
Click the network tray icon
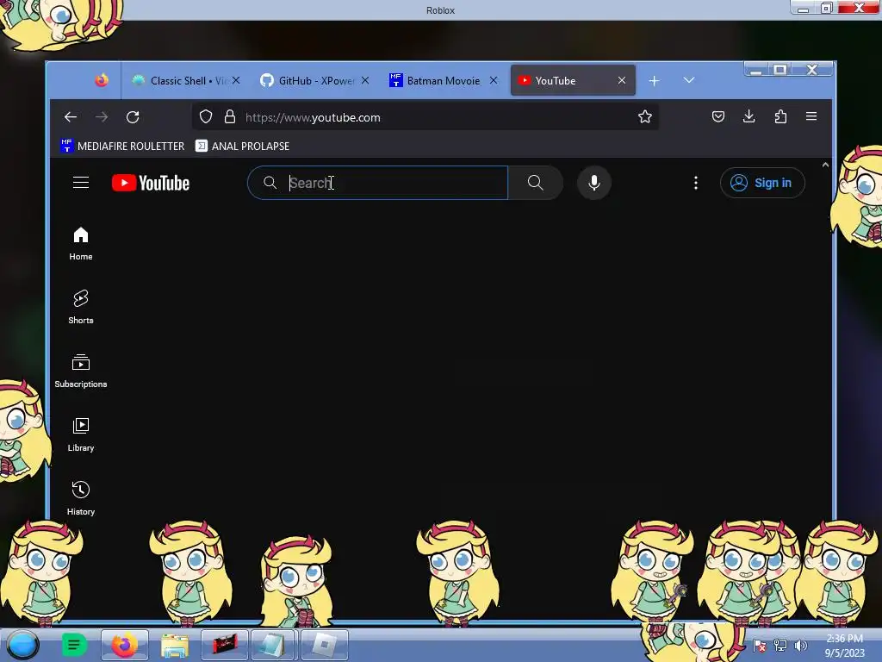pyautogui.click(x=780, y=645)
